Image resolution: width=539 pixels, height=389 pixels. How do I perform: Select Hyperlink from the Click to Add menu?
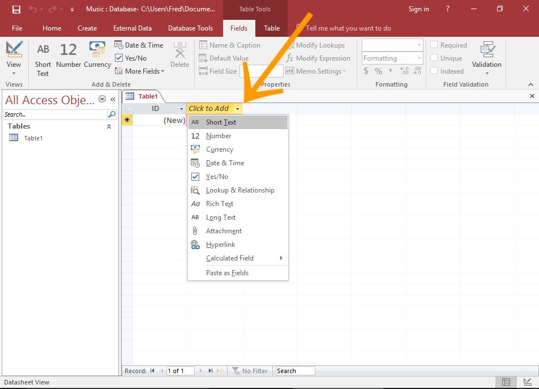coord(221,244)
